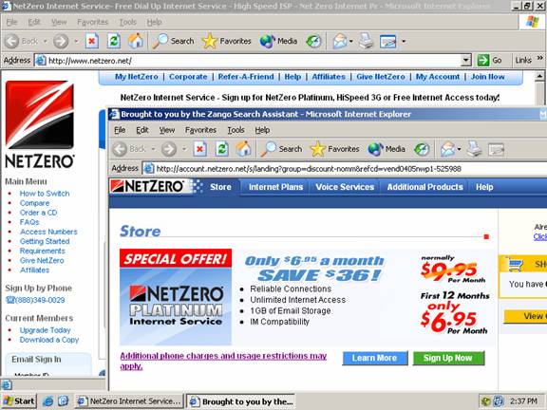This screenshot has width=547, height=410.
Task: Click Home icon in main window toolbar
Action: click(136, 41)
